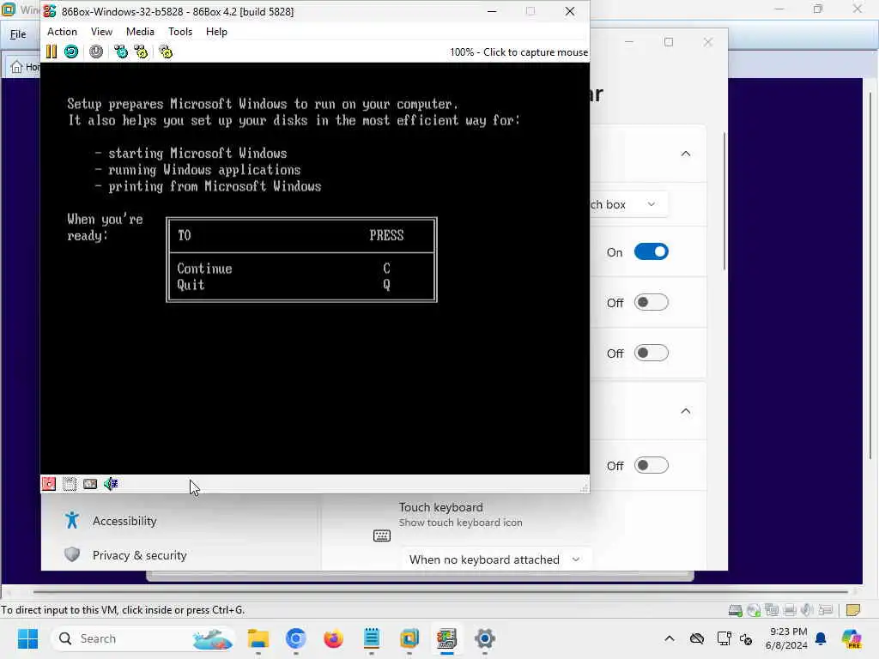Select Privacy & security in Settings sidebar

click(x=140, y=555)
